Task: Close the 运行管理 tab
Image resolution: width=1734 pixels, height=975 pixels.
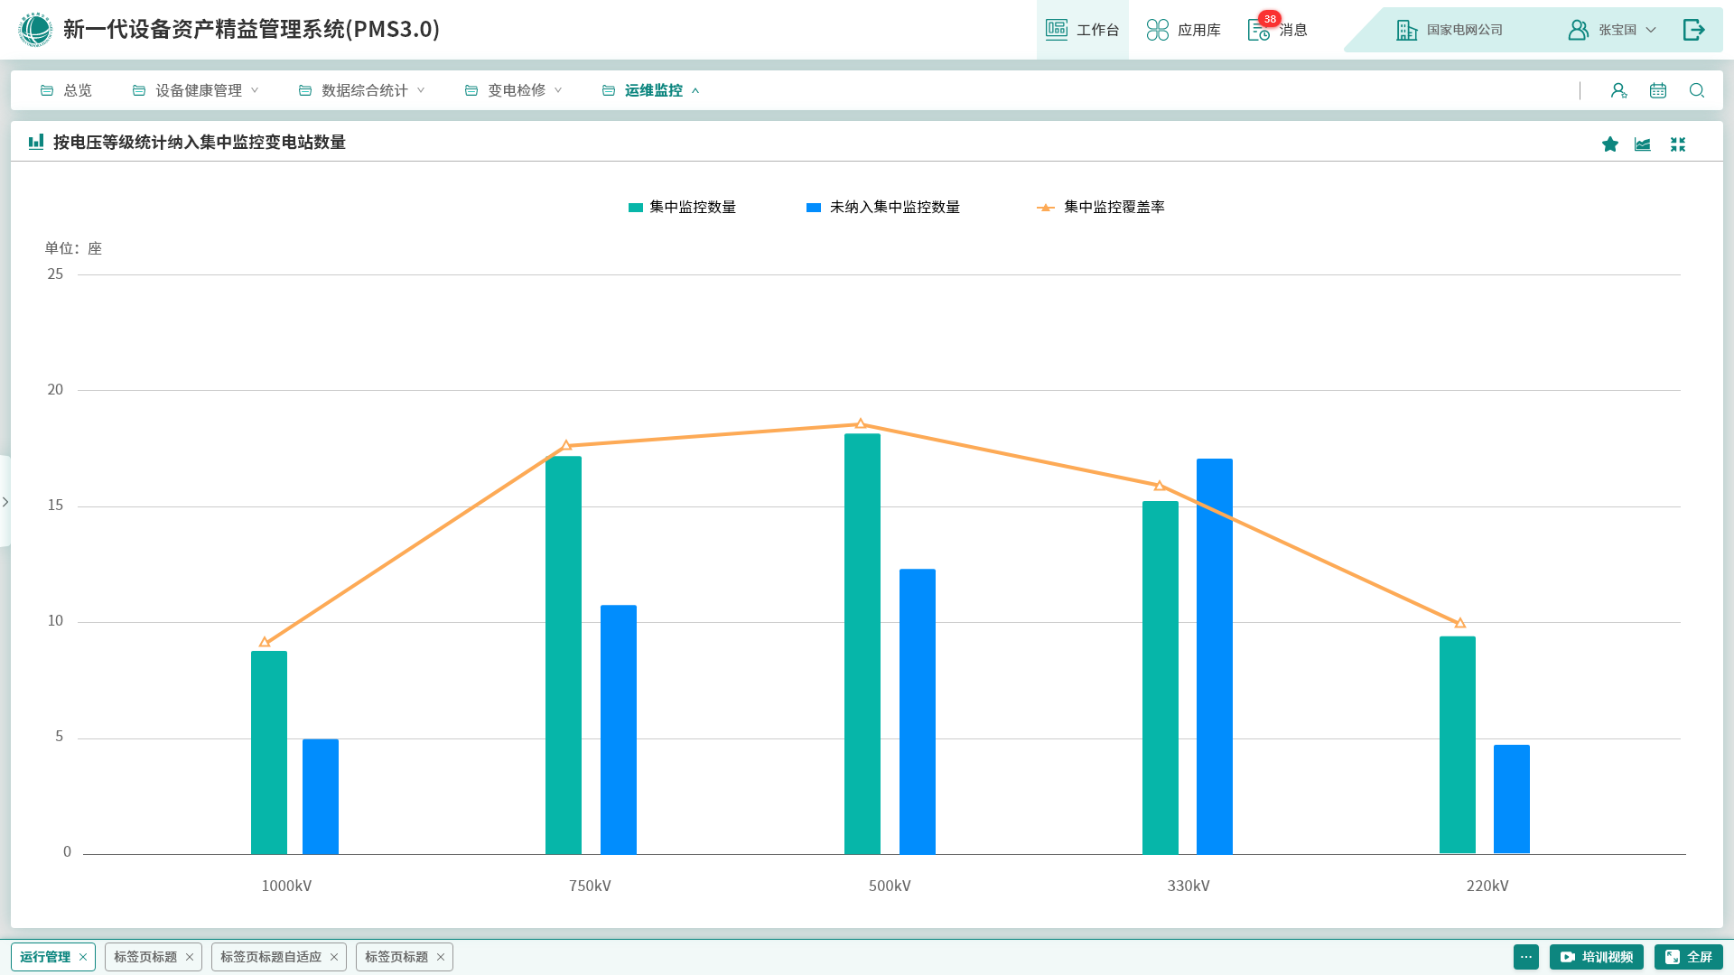Action: pos(83,957)
